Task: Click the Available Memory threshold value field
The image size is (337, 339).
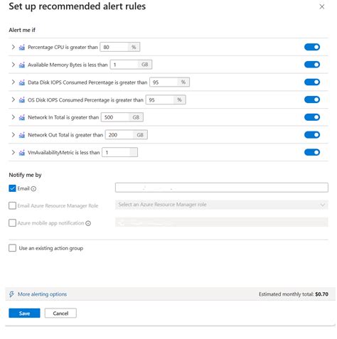Action: click(124, 65)
